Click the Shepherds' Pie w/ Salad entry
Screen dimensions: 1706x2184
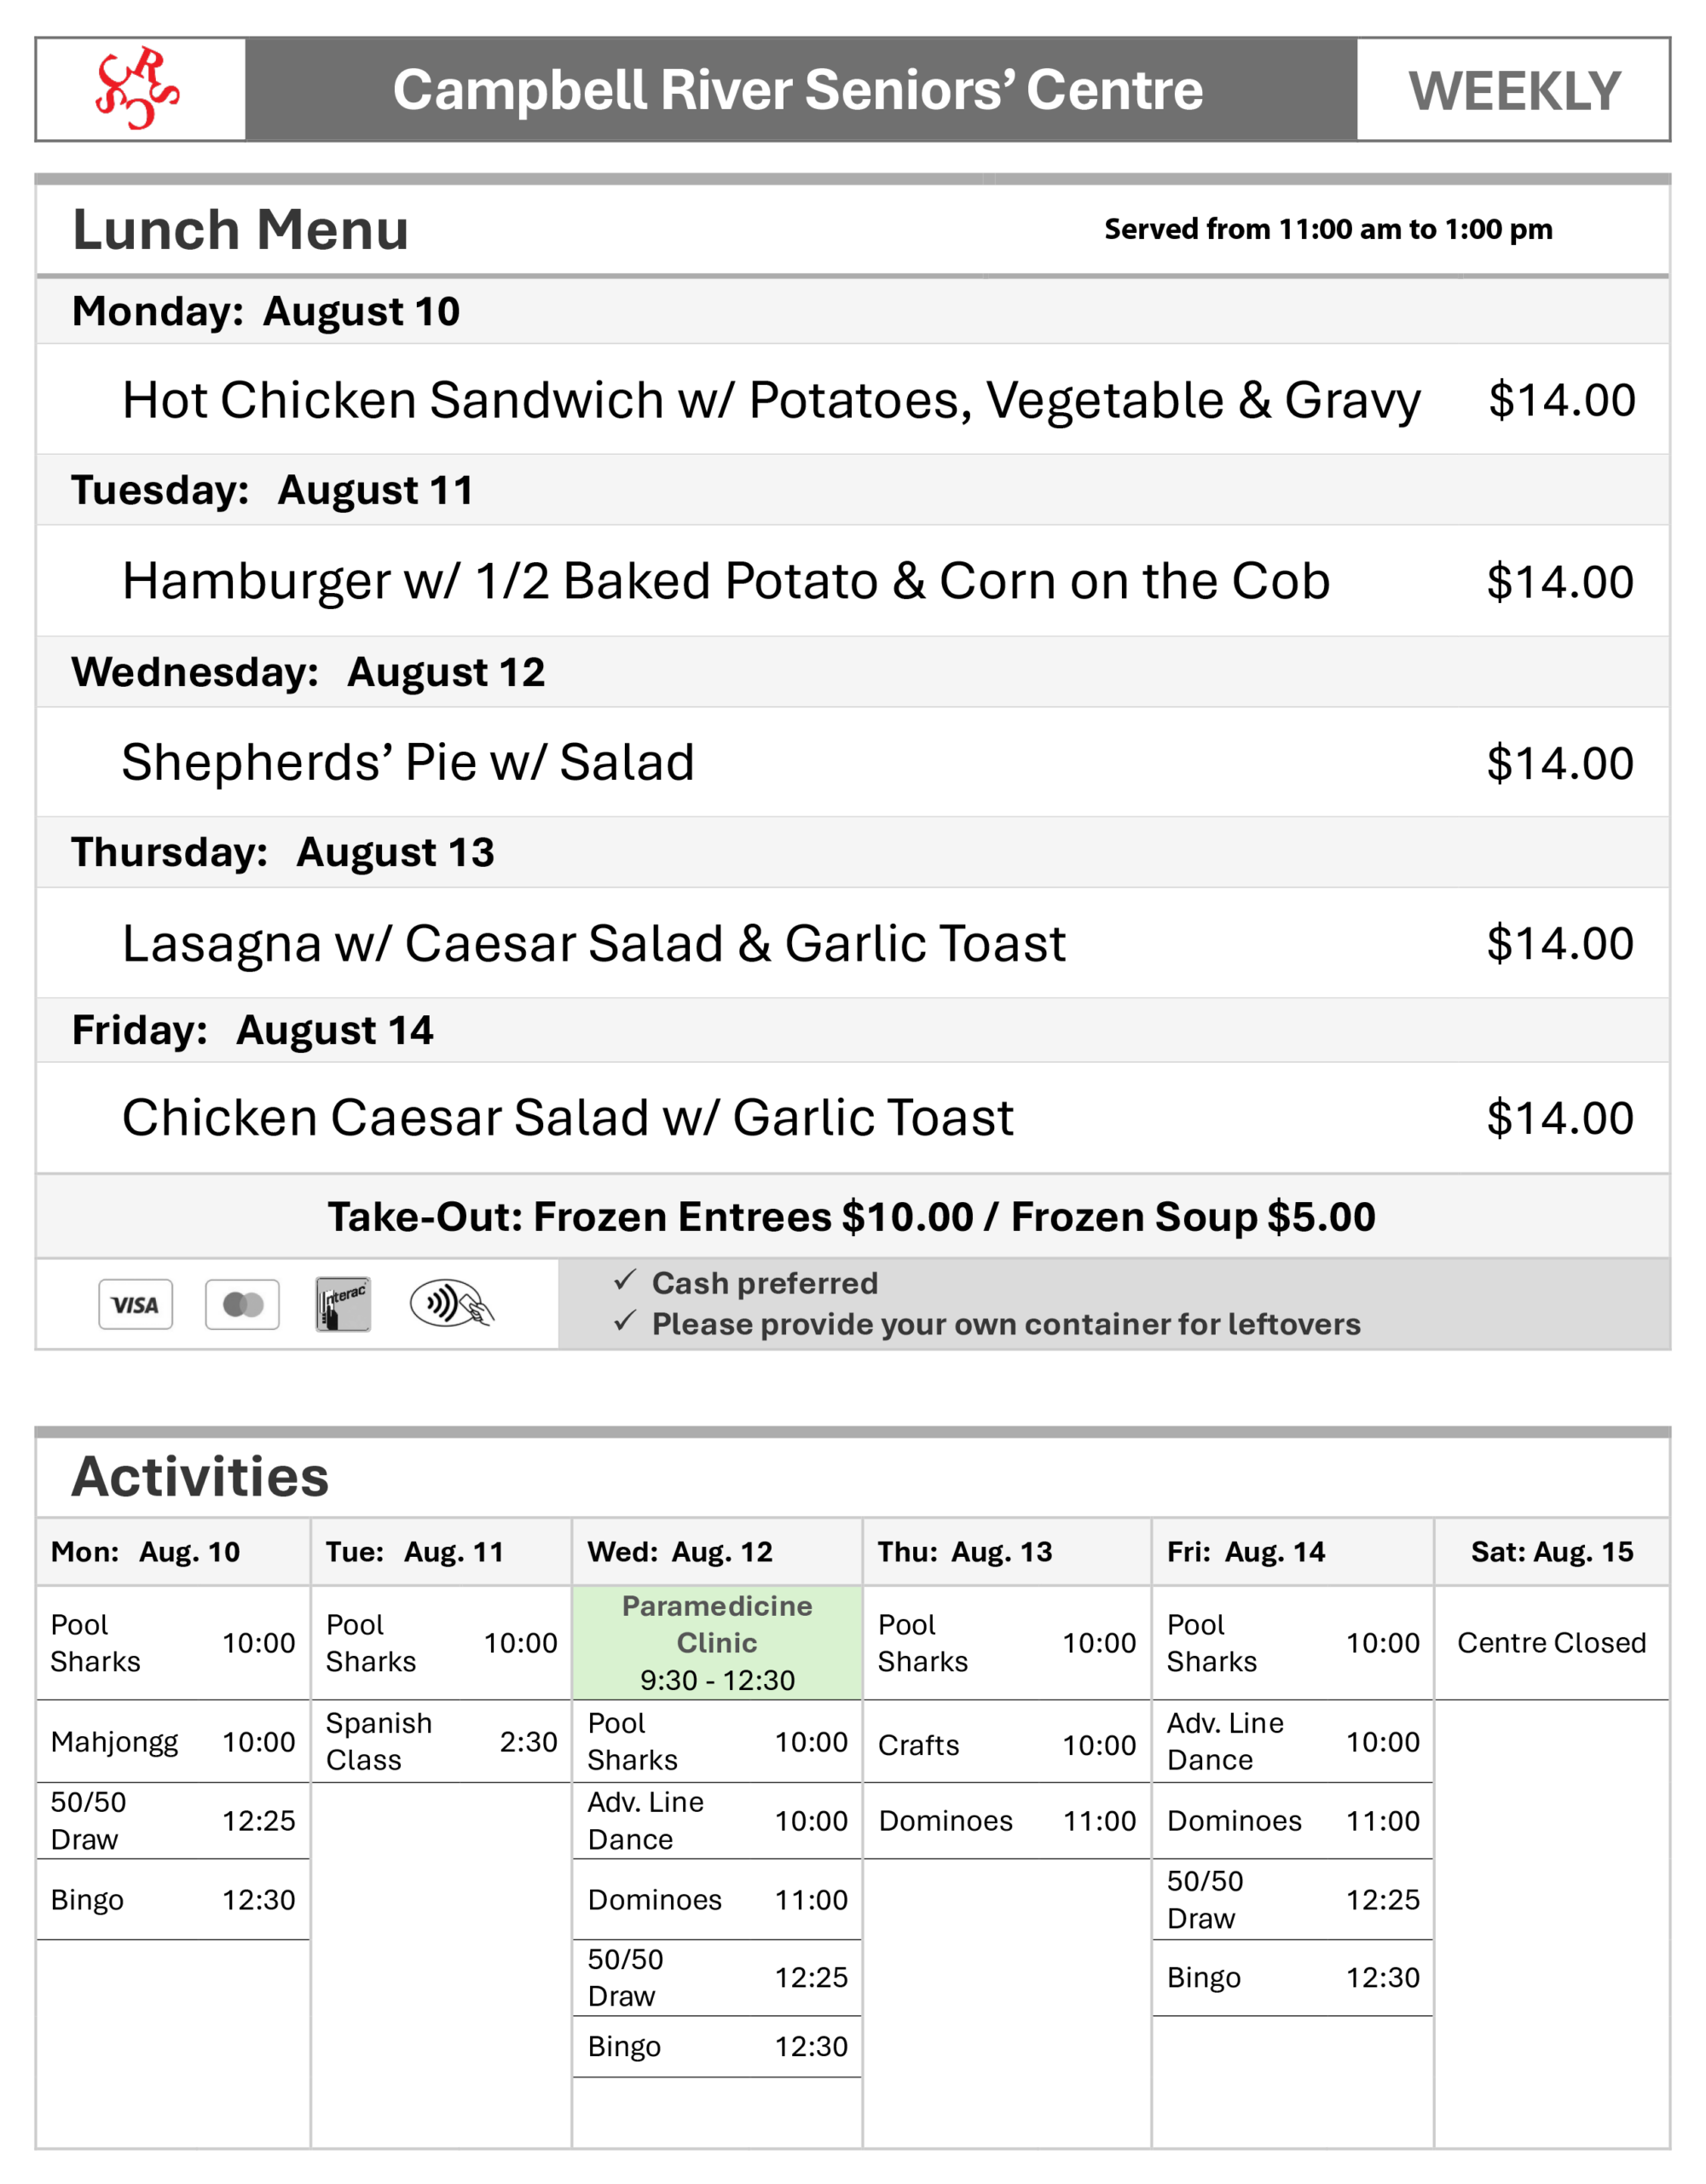(408, 762)
